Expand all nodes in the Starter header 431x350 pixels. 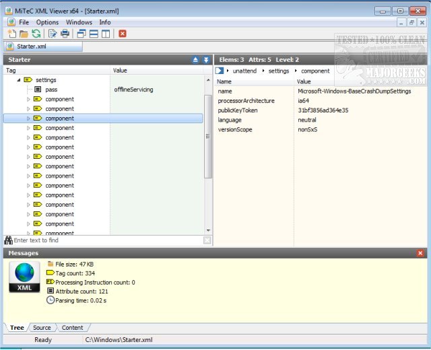(x=206, y=60)
